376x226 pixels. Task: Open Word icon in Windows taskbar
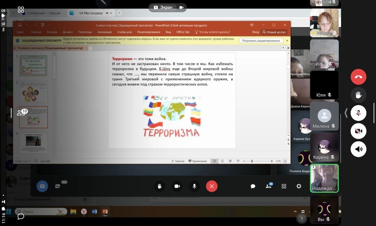point(94,212)
